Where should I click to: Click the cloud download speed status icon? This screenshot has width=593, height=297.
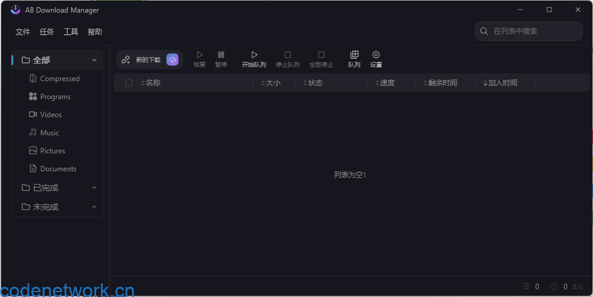click(554, 286)
